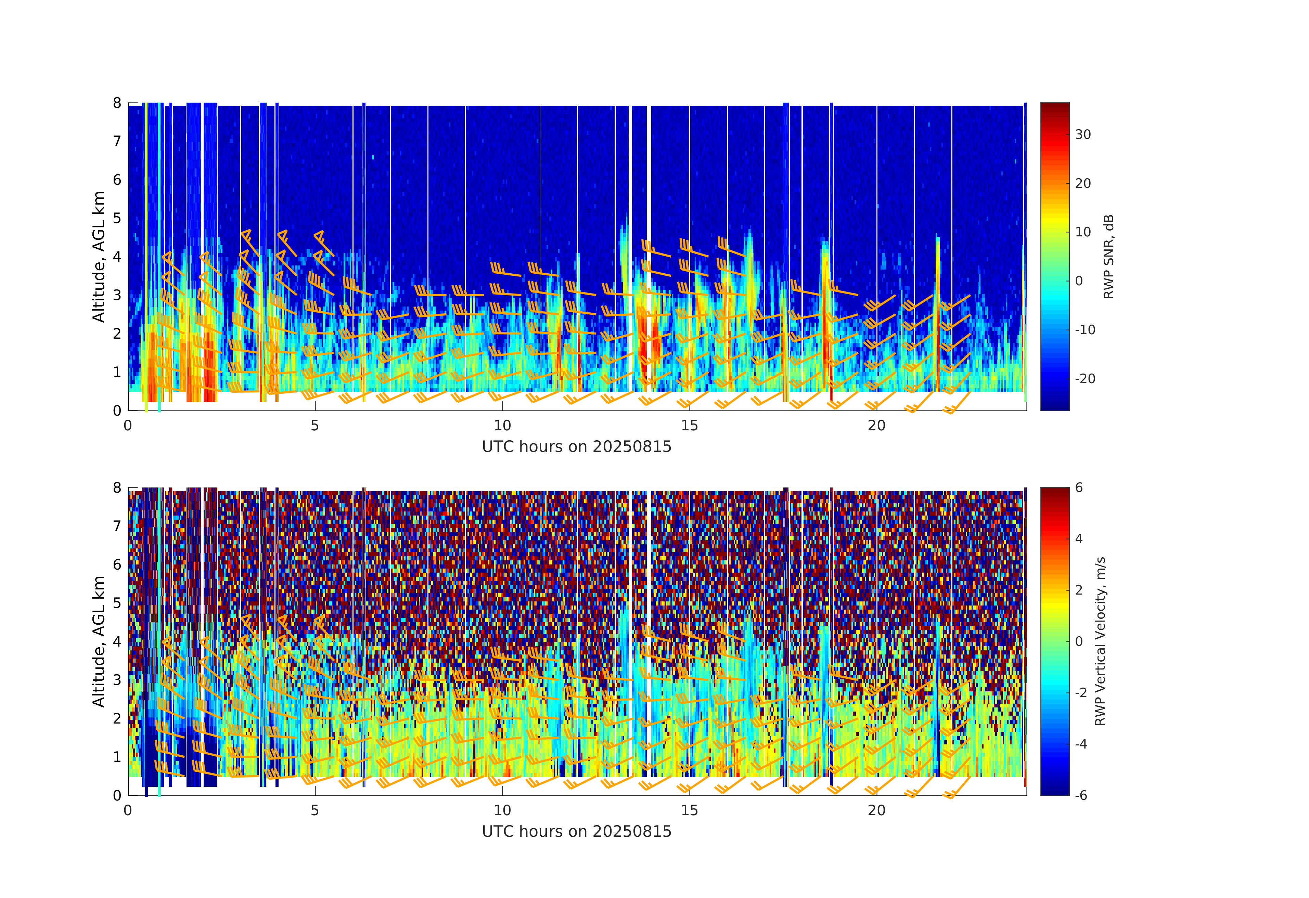
Task: Click altitude 8 tick on top y-axis
Action: point(117,103)
